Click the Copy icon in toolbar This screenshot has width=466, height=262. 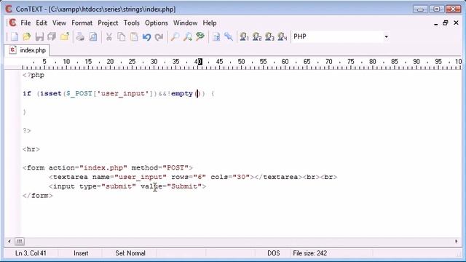coord(122,37)
